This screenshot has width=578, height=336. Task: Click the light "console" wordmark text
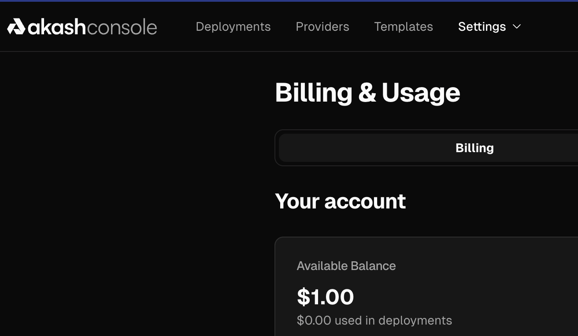coord(122,27)
